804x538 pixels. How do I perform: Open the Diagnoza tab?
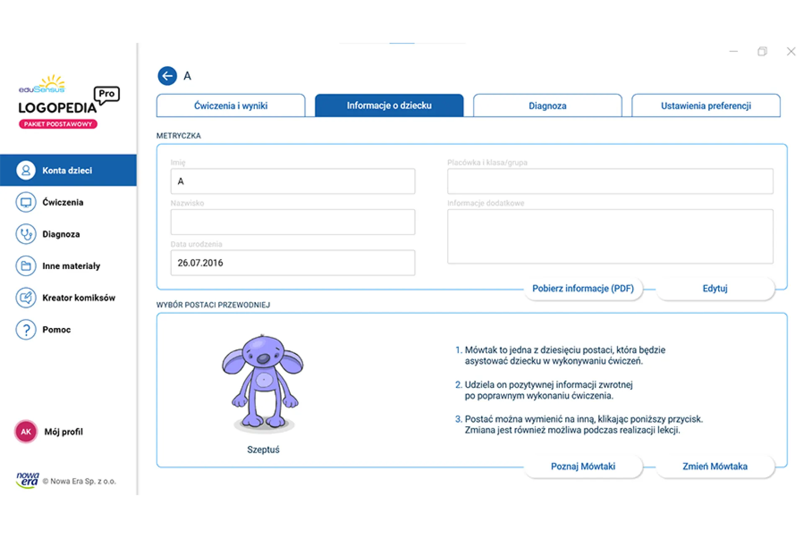coord(547,105)
